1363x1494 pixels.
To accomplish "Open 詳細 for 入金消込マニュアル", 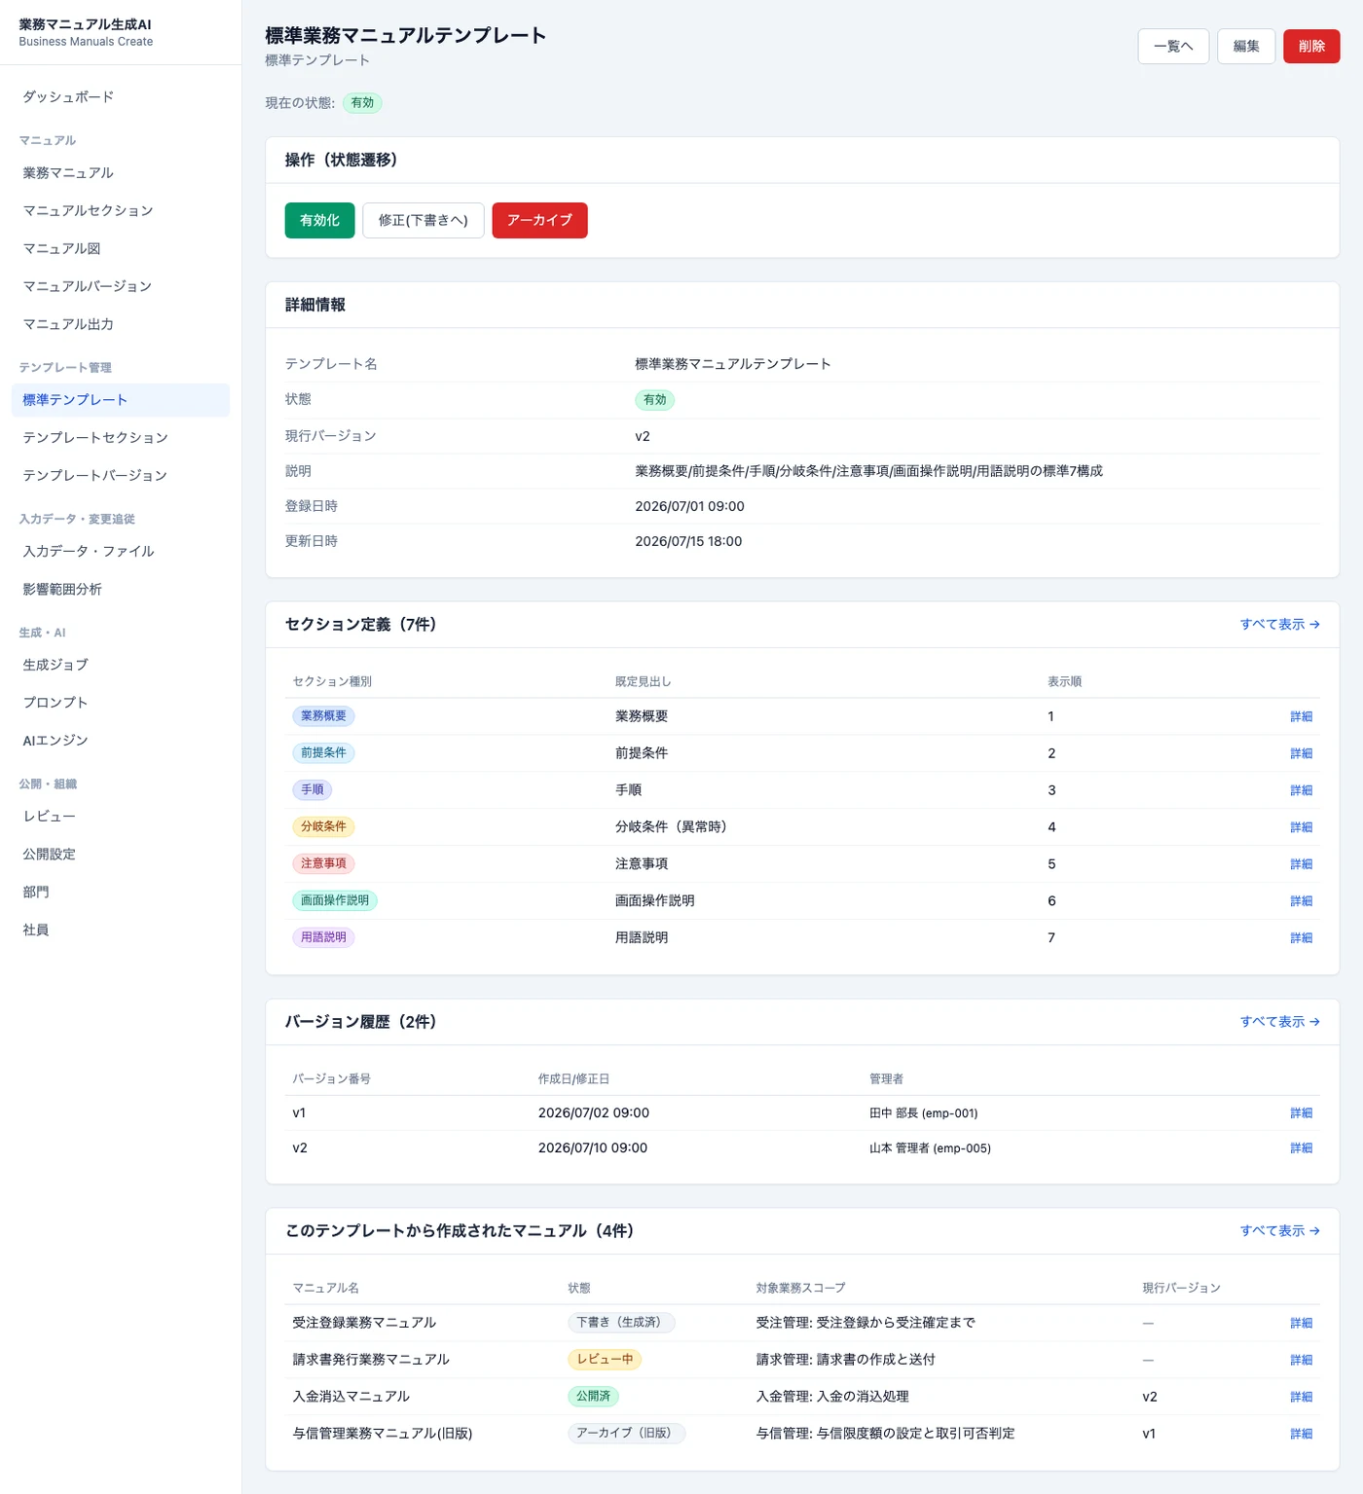I will [1301, 1398].
